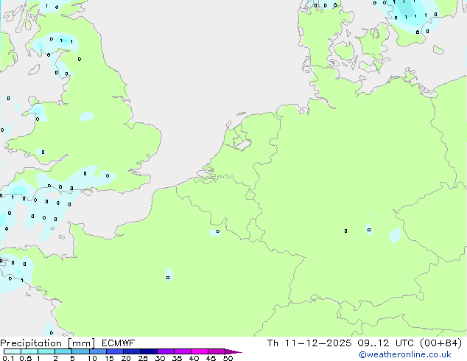
Task: Click the blue precipitation area in top-right corner
Action: [412, 16]
